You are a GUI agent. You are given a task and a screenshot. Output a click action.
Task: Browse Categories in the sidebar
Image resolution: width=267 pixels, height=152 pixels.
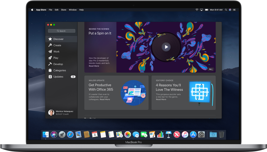click(61, 70)
